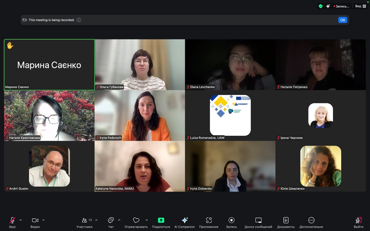This screenshot has width=370, height=231.
Task: Click the green Поделиться share screen icon
Action: tap(161, 220)
